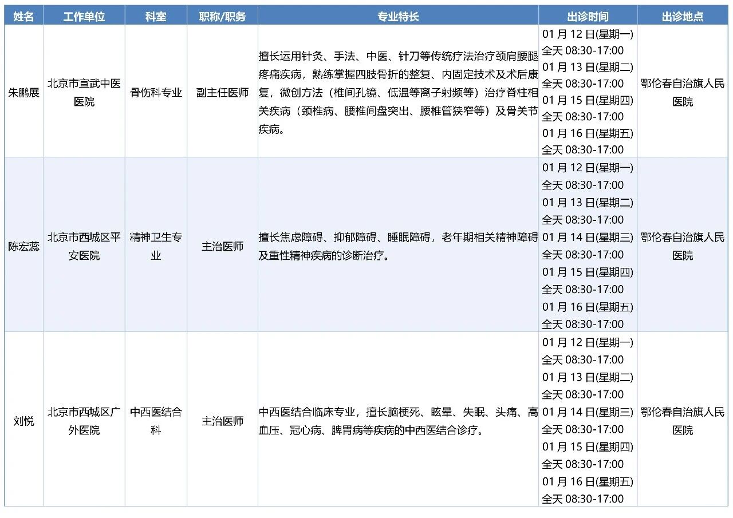Select the name cell 刘悦
The width and height of the screenshot is (733, 518).
(23, 421)
